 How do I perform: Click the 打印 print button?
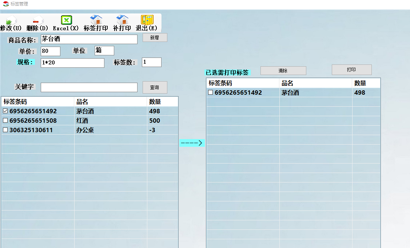pyautogui.click(x=352, y=70)
